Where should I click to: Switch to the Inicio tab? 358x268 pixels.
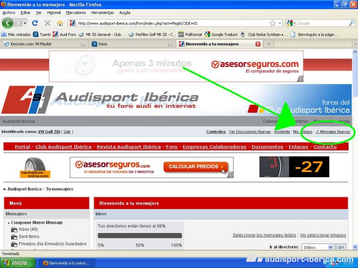[x=132, y=44]
